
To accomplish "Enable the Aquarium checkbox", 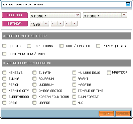I will 34,79.
